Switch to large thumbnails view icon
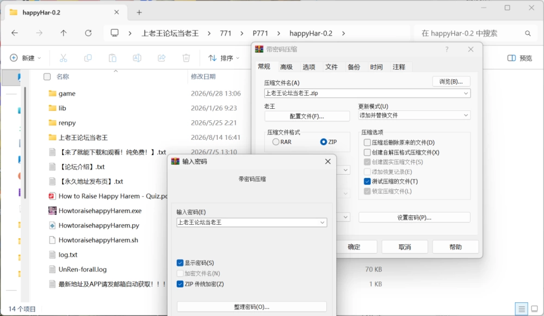 (535, 309)
